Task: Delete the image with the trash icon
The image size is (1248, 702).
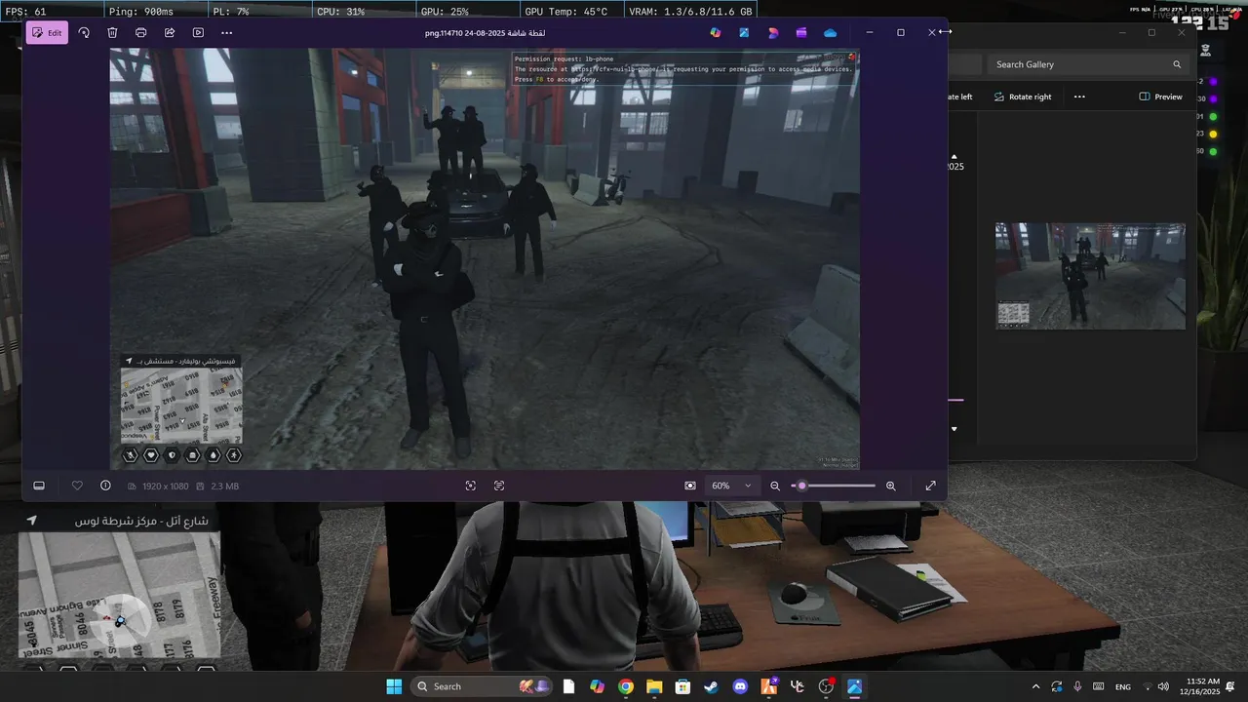Action: (x=112, y=32)
